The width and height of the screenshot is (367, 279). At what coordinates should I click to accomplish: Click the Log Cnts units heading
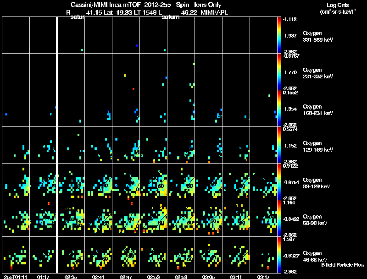[338, 8]
